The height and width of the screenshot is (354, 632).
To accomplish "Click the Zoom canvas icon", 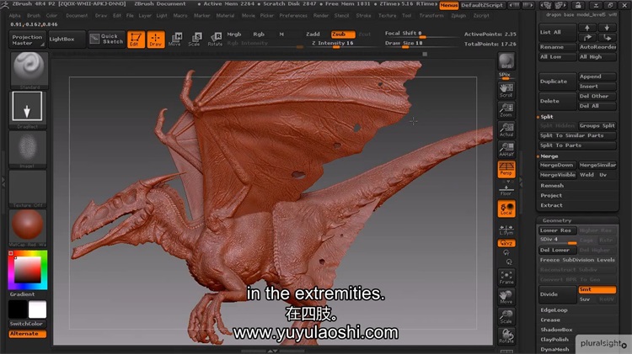I will (x=506, y=110).
